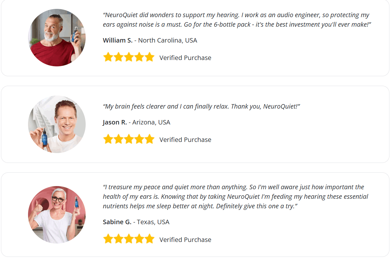Screen dimensions: 392x261
Task: Click third star in Jason's rating
Action: click(x=129, y=139)
